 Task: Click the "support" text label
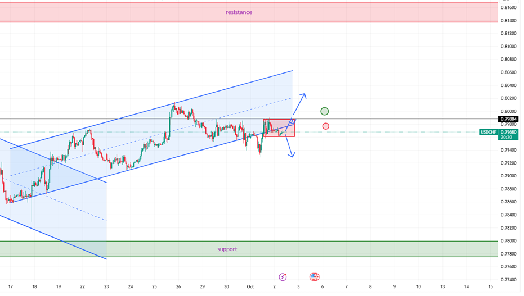[x=227, y=249]
